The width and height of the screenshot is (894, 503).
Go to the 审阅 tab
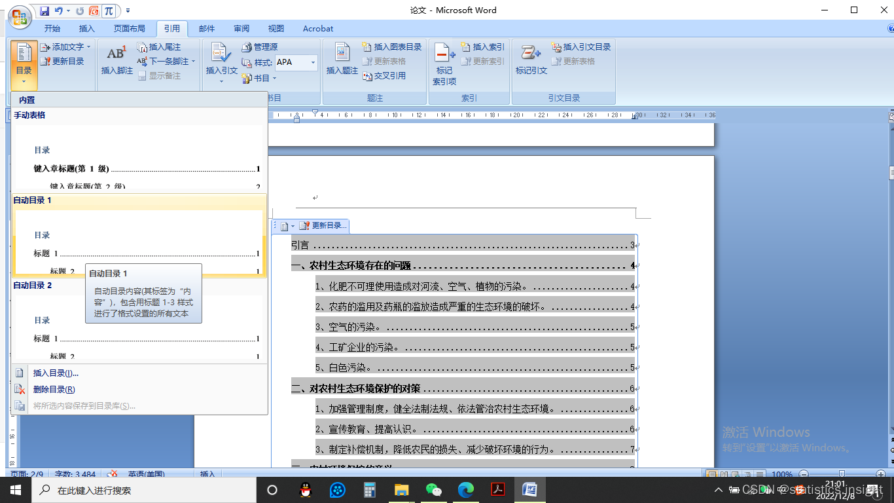tap(241, 29)
